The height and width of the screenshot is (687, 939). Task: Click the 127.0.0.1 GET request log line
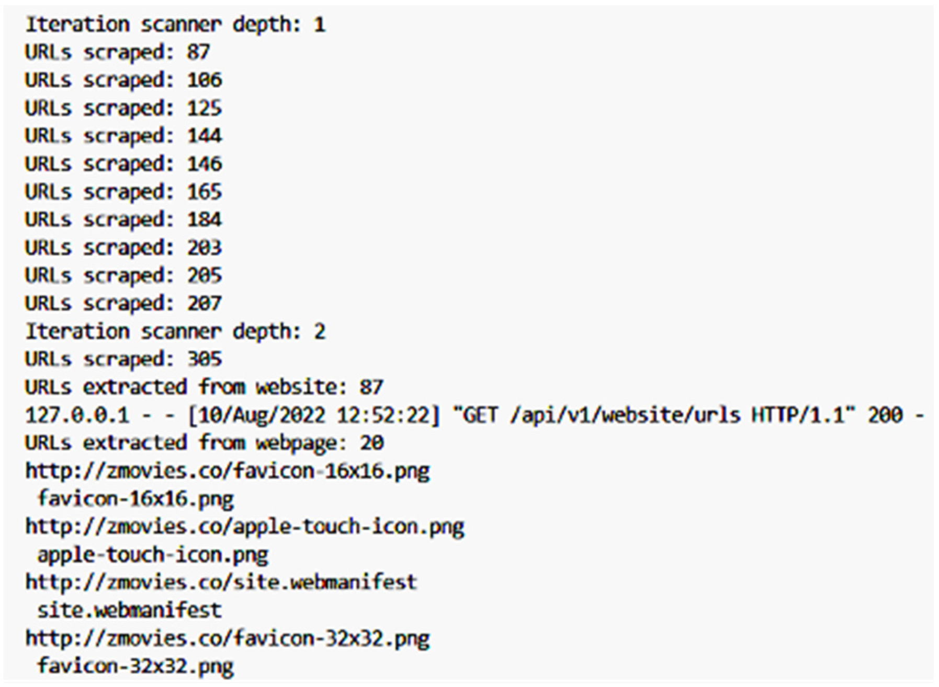click(x=473, y=415)
